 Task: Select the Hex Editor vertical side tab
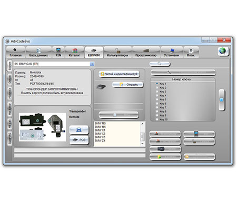click(x=9, y=109)
